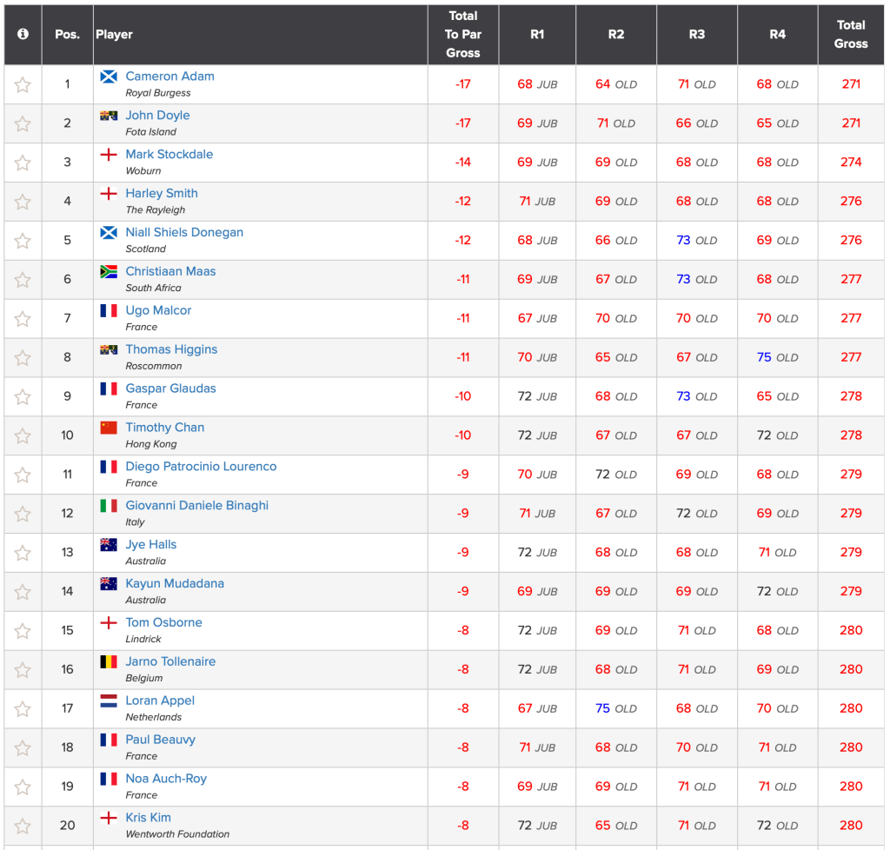Click the star icon for Timothy Chan

coord(23,436)
